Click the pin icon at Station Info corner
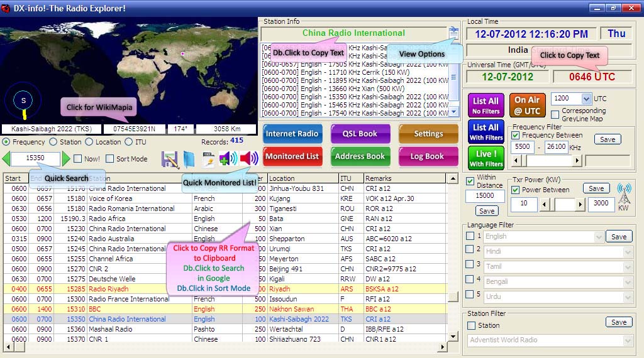Screen dimensions: 644x358 click(454, 31)
